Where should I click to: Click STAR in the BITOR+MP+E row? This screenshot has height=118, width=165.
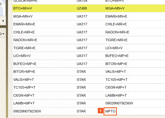(81, 72)
